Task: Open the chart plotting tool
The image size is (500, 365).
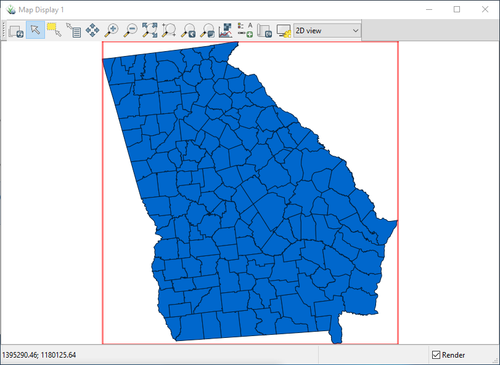Action: click(226, 30)
